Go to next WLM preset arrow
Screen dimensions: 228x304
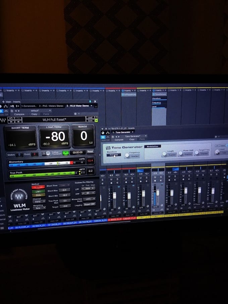tap(18, 122)
